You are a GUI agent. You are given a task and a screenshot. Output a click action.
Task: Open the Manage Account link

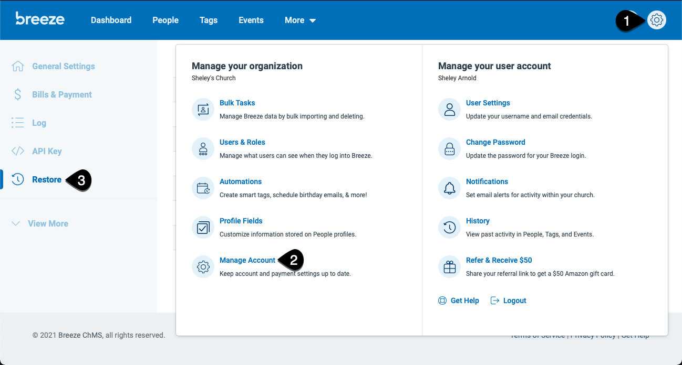tap(247, 260)
